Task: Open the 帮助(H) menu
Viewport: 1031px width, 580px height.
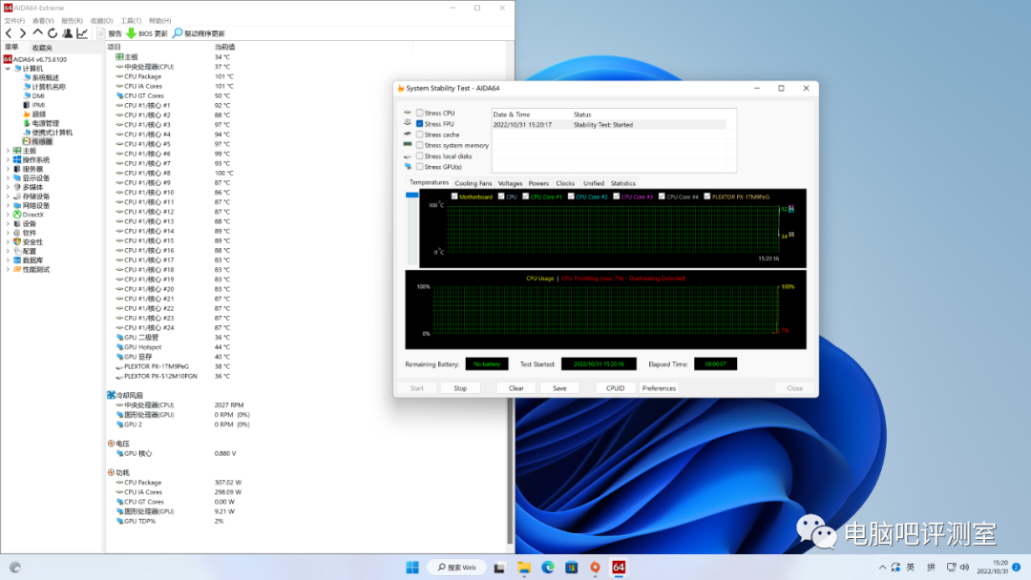Action: click(159, 21)
